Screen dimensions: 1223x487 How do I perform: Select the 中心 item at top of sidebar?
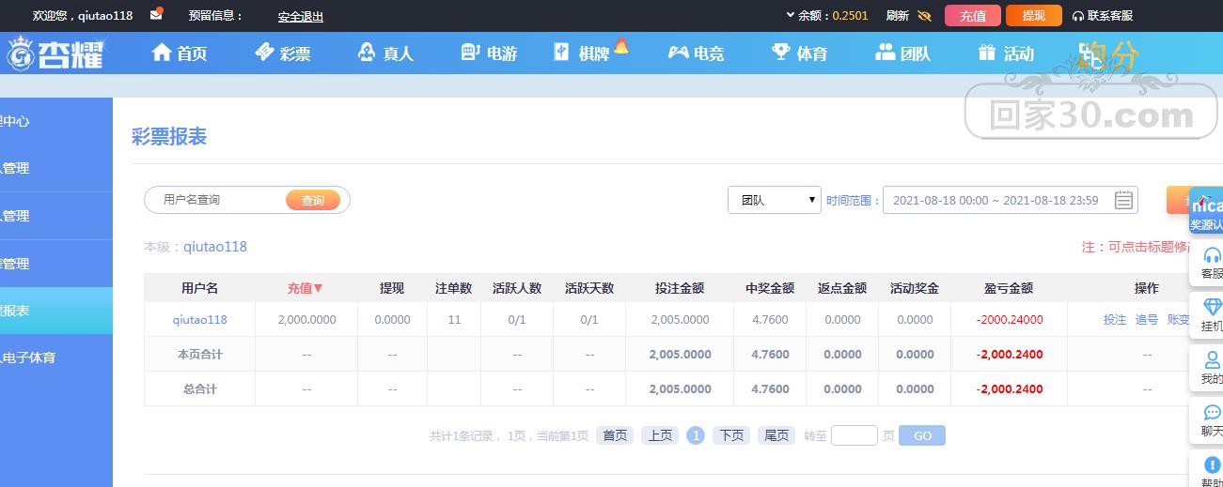pyautogui.click(x=56, y=121)
